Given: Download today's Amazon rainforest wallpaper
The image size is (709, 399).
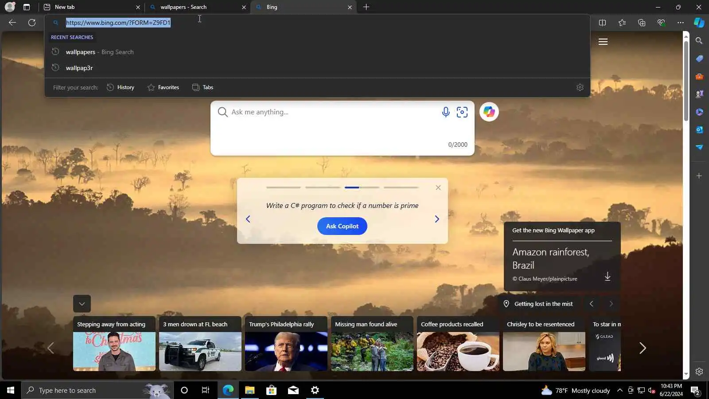Looking at the screenshot, I should click(608, 276).
